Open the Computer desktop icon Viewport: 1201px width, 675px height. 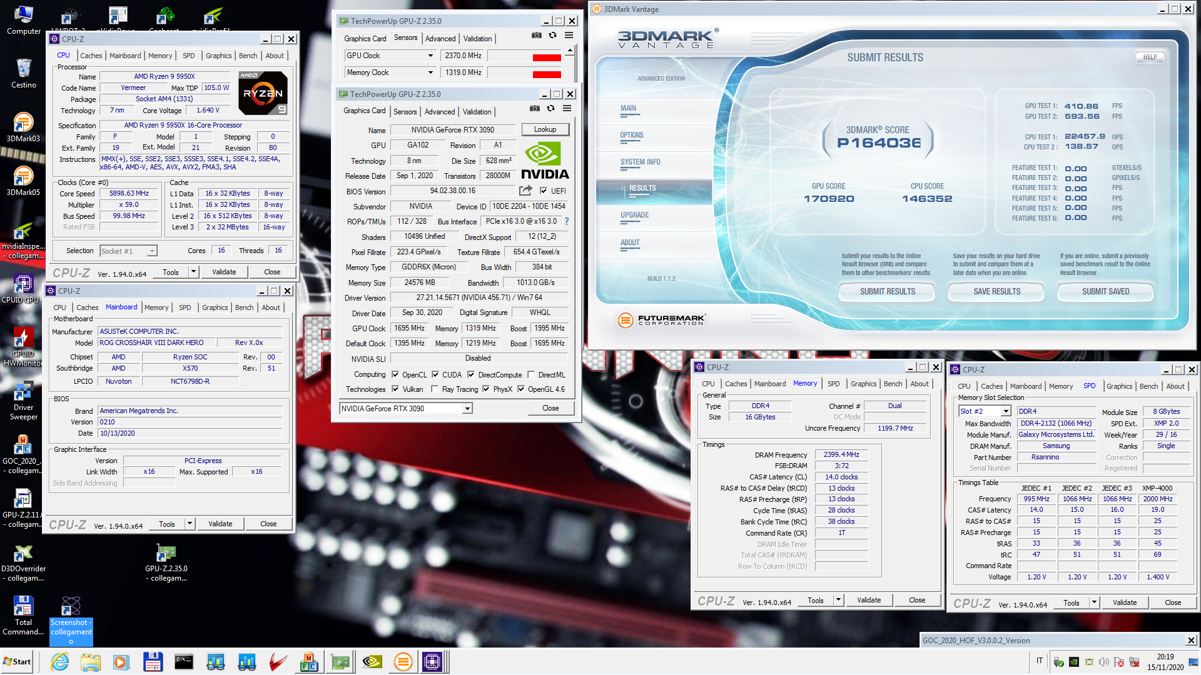point(24,20)
